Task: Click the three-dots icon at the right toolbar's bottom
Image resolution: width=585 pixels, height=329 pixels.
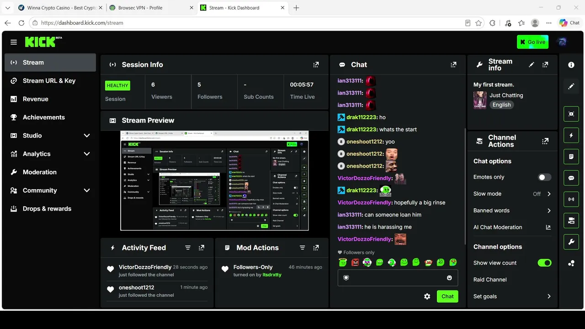Action: pyautogui.click(x=571, y=263)
